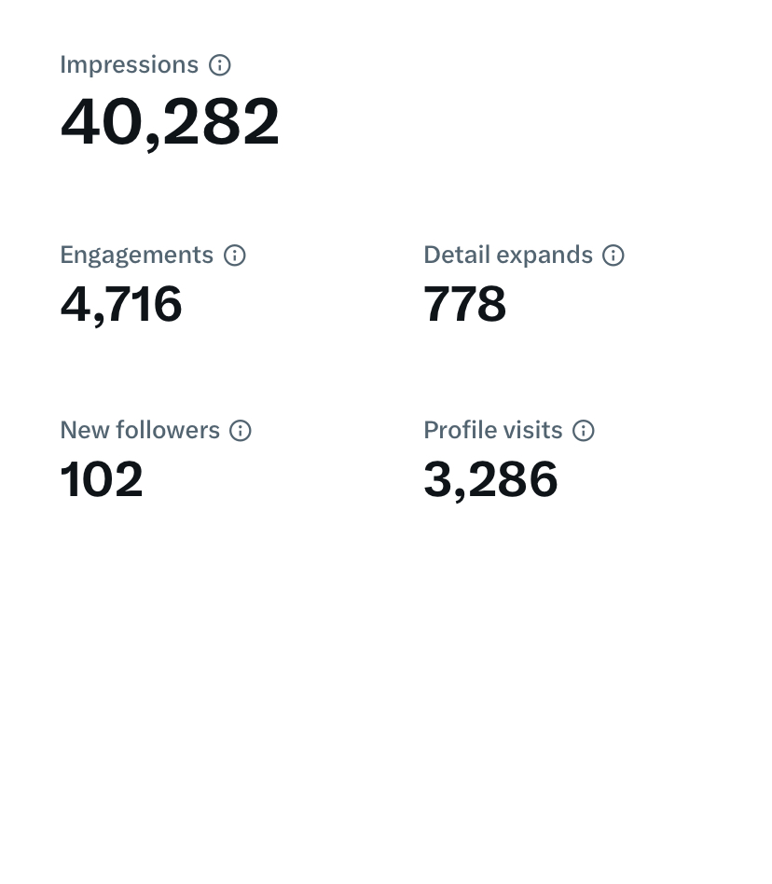
Task: Select the New followers label
Action: pyautogui.click(x=140, y=430)
